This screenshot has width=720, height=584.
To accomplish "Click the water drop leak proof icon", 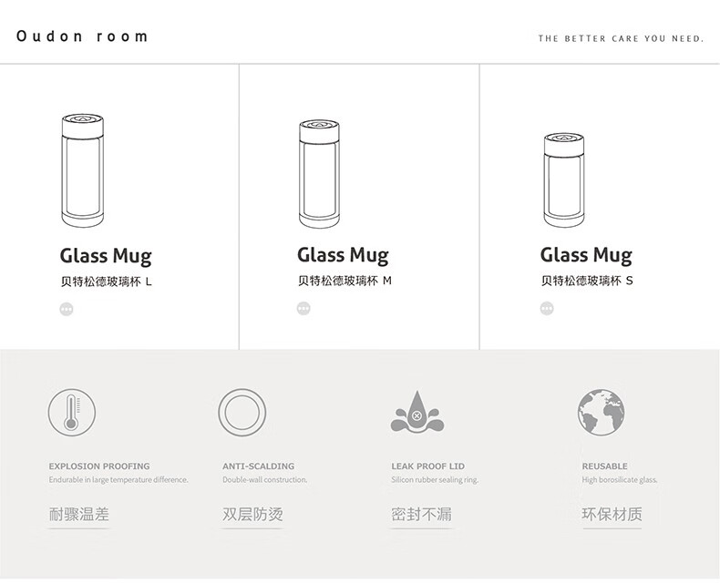I will pos(417,412).
